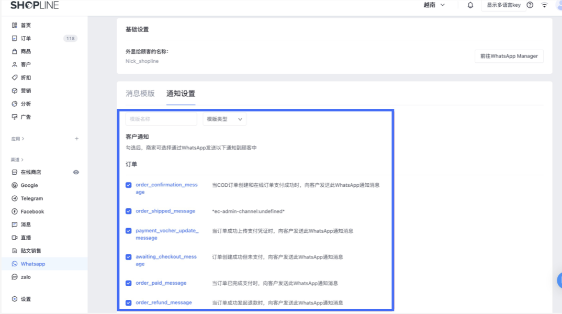Screen dimensions: 562x314
Task: Uncheck order_refund_message checkbox
Action: tap(128, 302)
